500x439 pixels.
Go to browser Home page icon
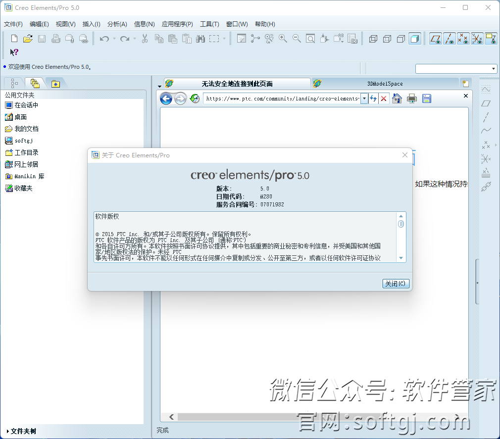[397, 98]
